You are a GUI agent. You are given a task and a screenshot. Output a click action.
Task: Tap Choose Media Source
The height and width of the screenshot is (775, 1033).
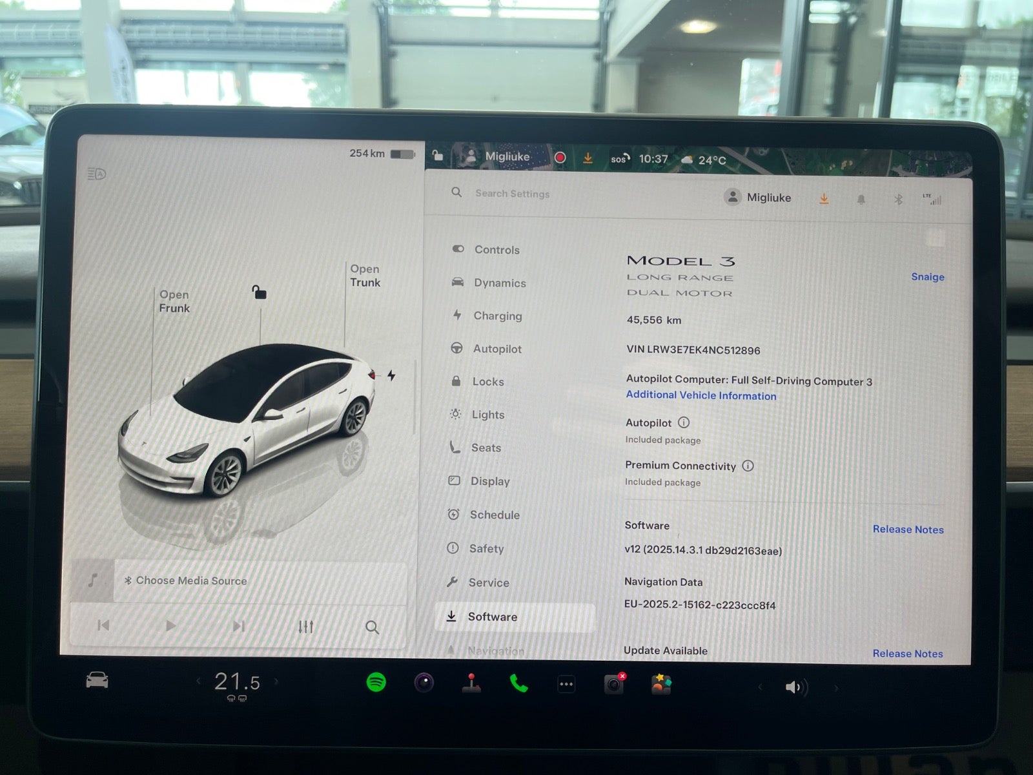[x=186, y=581]
